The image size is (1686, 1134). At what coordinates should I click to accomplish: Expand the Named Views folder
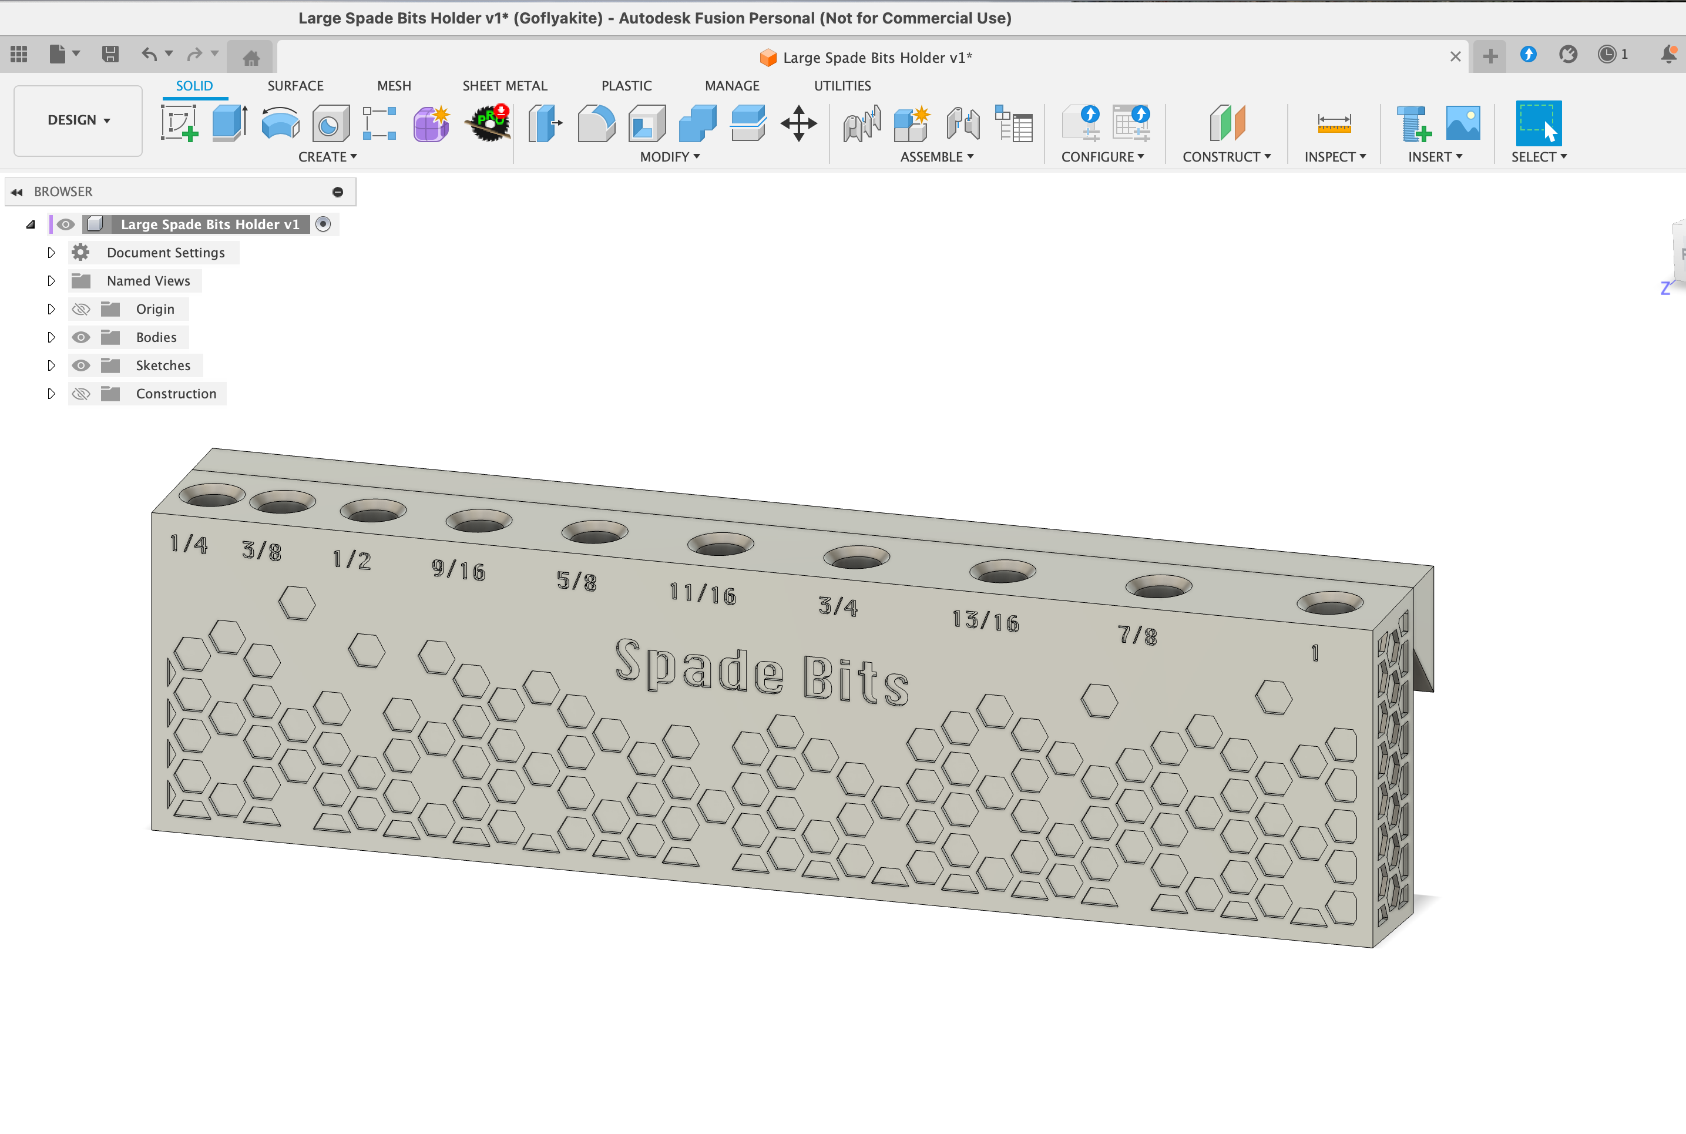(x=51, y=281)
